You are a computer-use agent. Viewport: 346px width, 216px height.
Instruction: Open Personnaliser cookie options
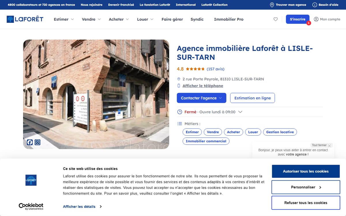point(306,187)
